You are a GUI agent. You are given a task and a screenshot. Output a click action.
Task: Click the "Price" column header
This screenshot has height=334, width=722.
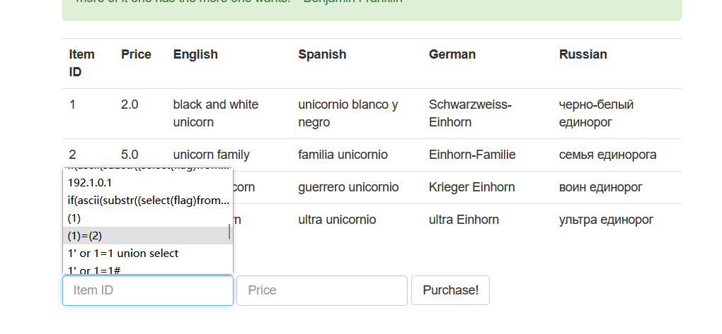(136, 54)
